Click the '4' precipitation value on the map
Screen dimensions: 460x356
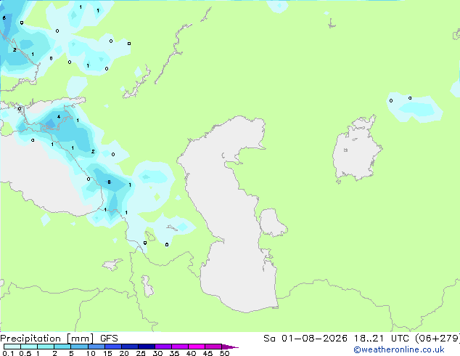click(59, 117)
